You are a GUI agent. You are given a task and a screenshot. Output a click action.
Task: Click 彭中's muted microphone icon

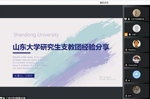point(126,96)
